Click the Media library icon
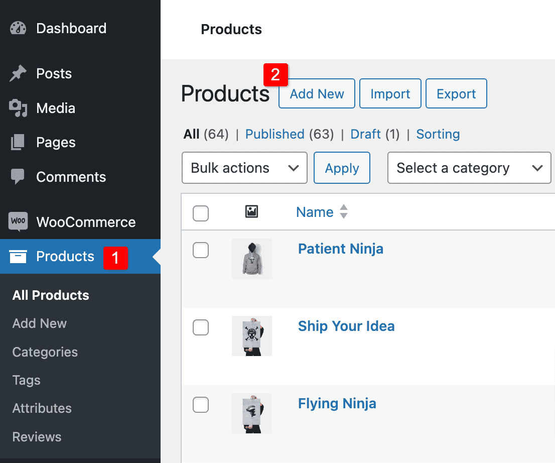 (x=18, y=108)
